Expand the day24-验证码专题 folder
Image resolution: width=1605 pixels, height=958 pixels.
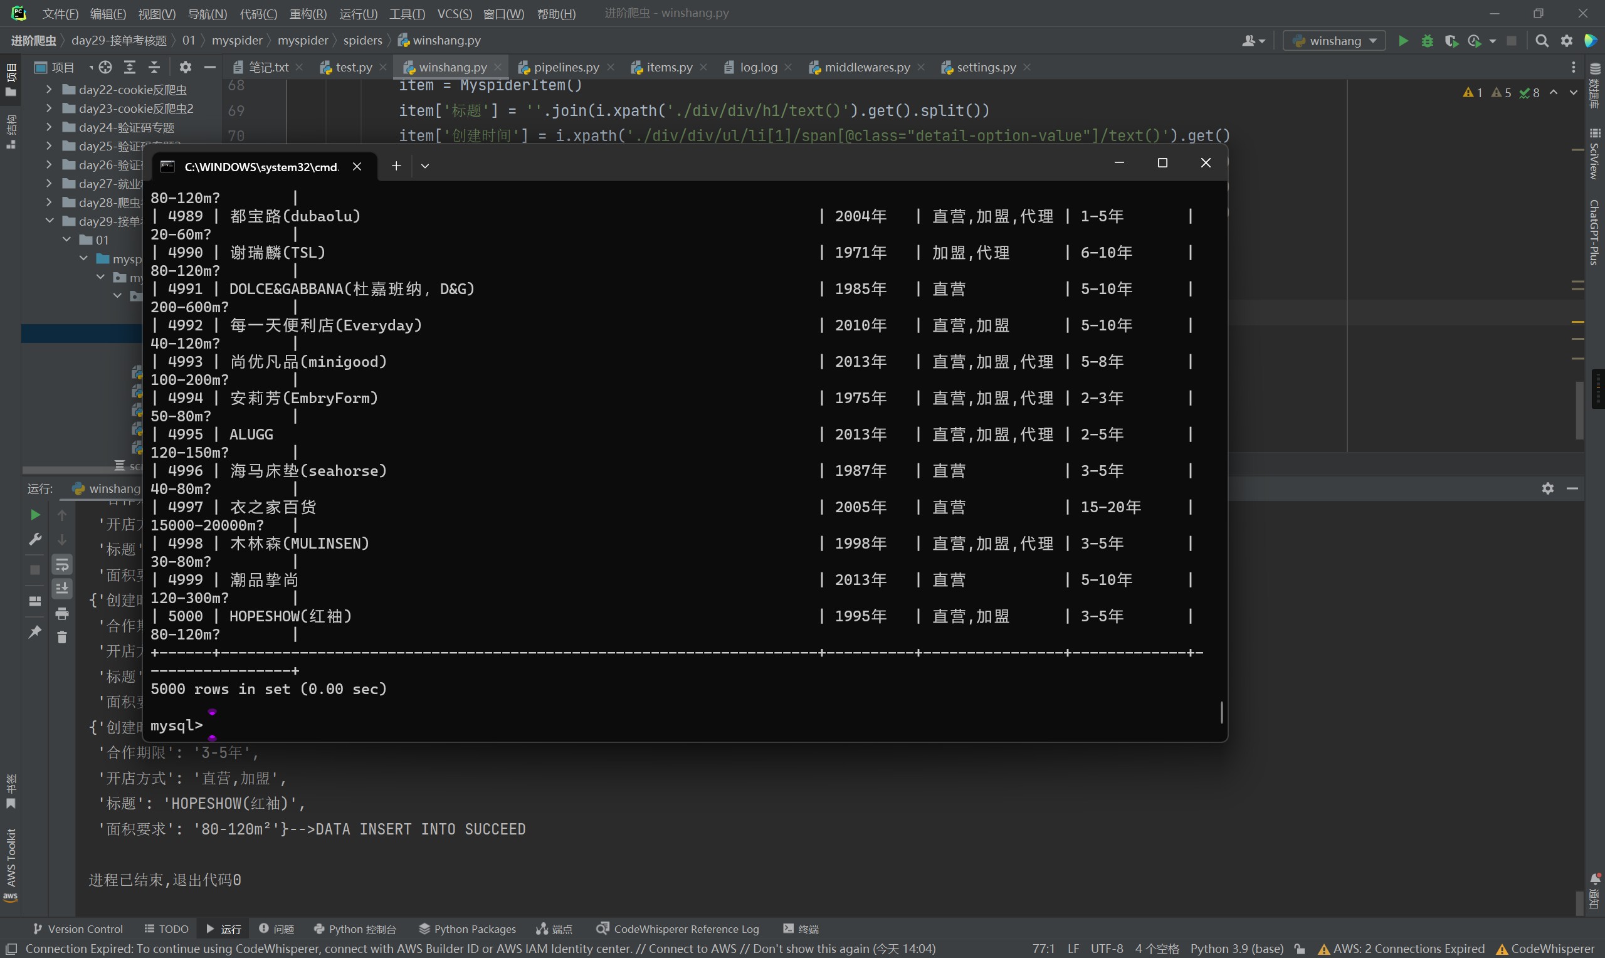pos(49,127)
